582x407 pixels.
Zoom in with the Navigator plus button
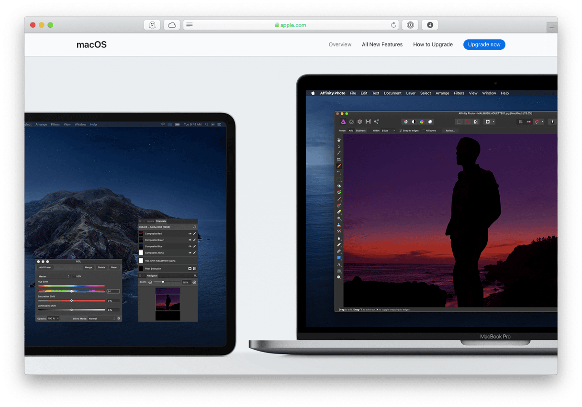click(194, 282)
